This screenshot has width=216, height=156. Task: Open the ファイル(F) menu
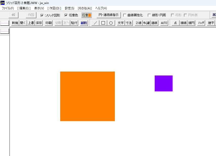coord(8,8)
